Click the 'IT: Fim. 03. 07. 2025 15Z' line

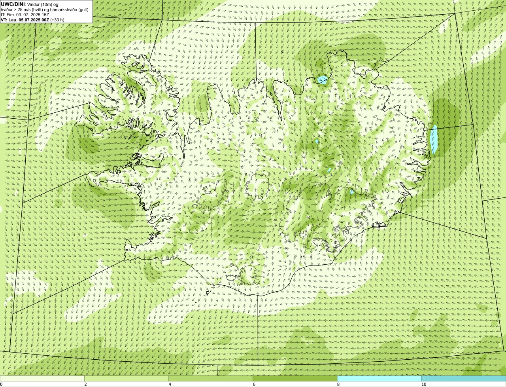25,15
